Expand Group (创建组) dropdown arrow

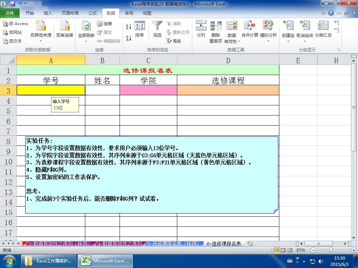[x=288, y=41]
